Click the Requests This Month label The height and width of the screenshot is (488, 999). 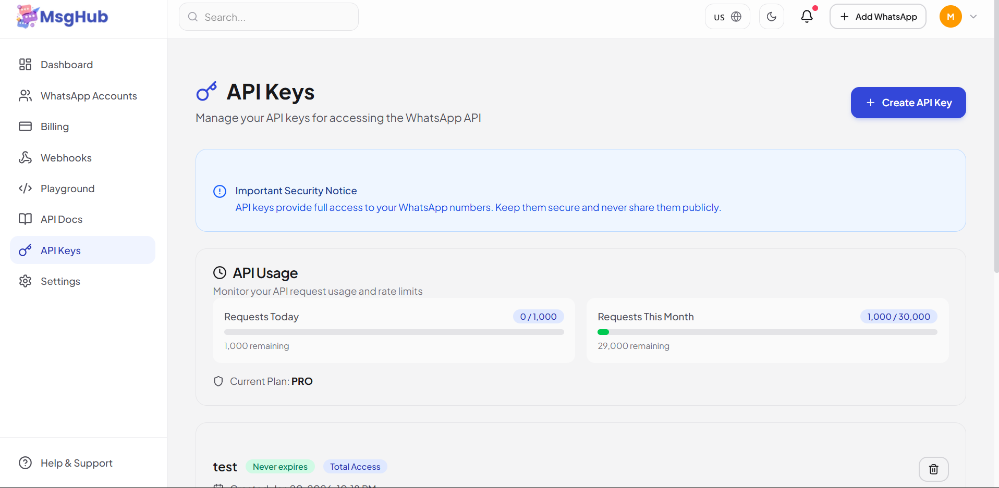click(645, 317)
